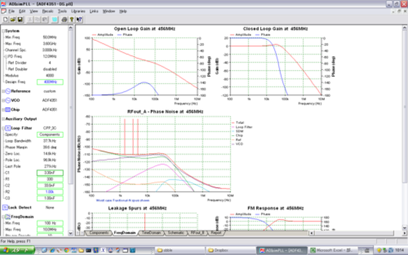Viewport: 408px width, 255px height.
Task: Switch to the TimeDomain tab
Action: pyautogui.click(x=151, y=233)
